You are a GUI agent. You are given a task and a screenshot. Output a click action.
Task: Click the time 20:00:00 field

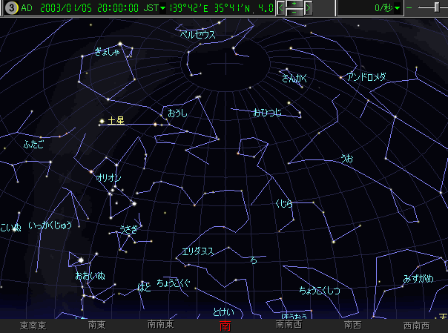116,8
